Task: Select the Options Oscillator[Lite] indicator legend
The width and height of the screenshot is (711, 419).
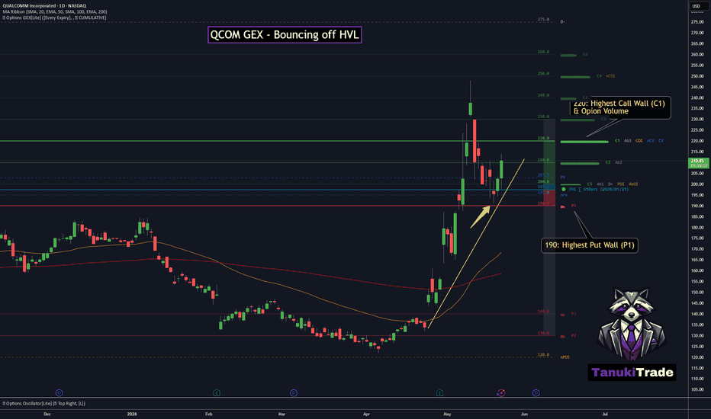Action: click(x=44, y=403)
